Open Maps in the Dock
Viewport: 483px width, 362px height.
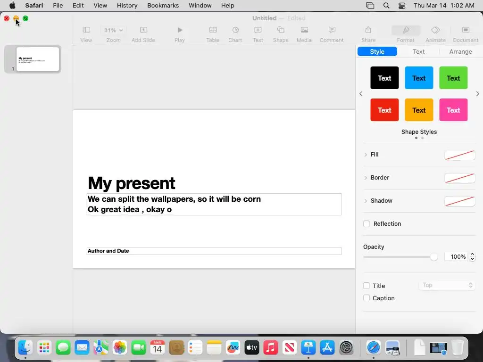pyautogui.click(x=101, y=348)
